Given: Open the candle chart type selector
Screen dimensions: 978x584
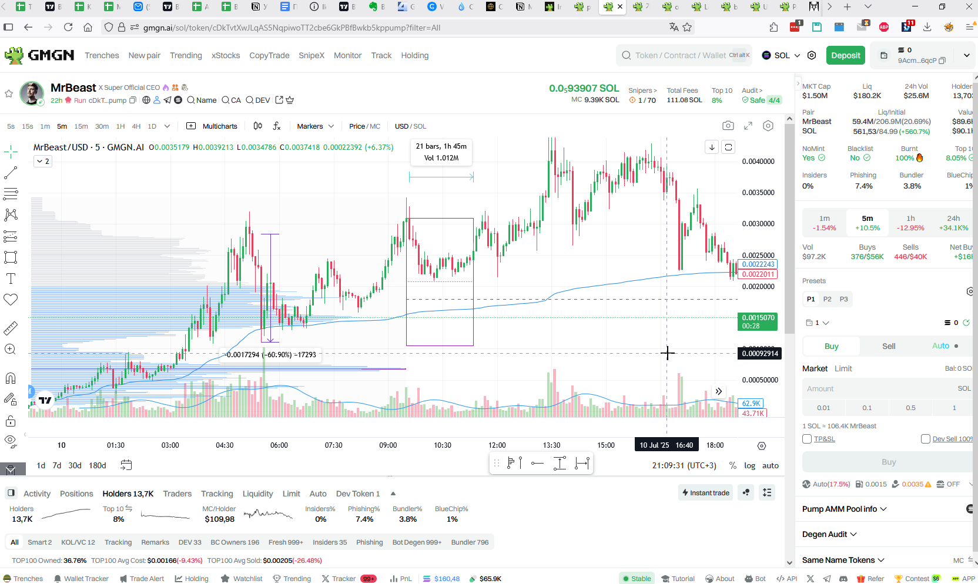Looking at the screenshot, I should pos(257,126).
